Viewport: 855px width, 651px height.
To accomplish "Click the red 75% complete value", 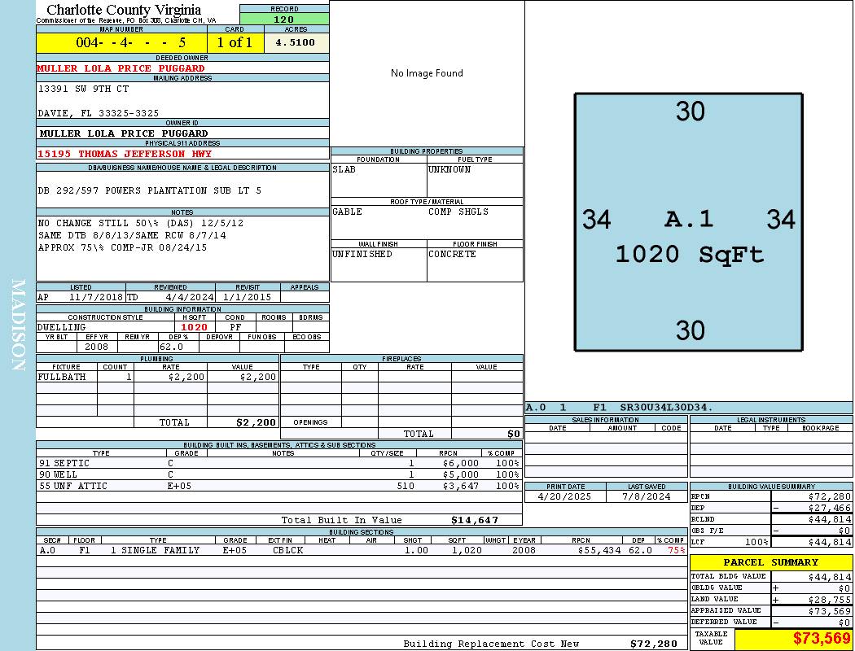I will [x=677, y=551].
